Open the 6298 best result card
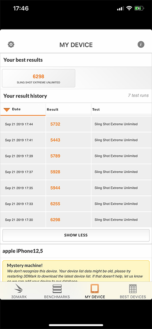 pyautogui.click(x=39, y=78)
